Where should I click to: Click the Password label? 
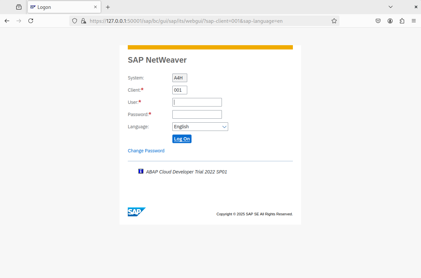click(x=139, y=114)
